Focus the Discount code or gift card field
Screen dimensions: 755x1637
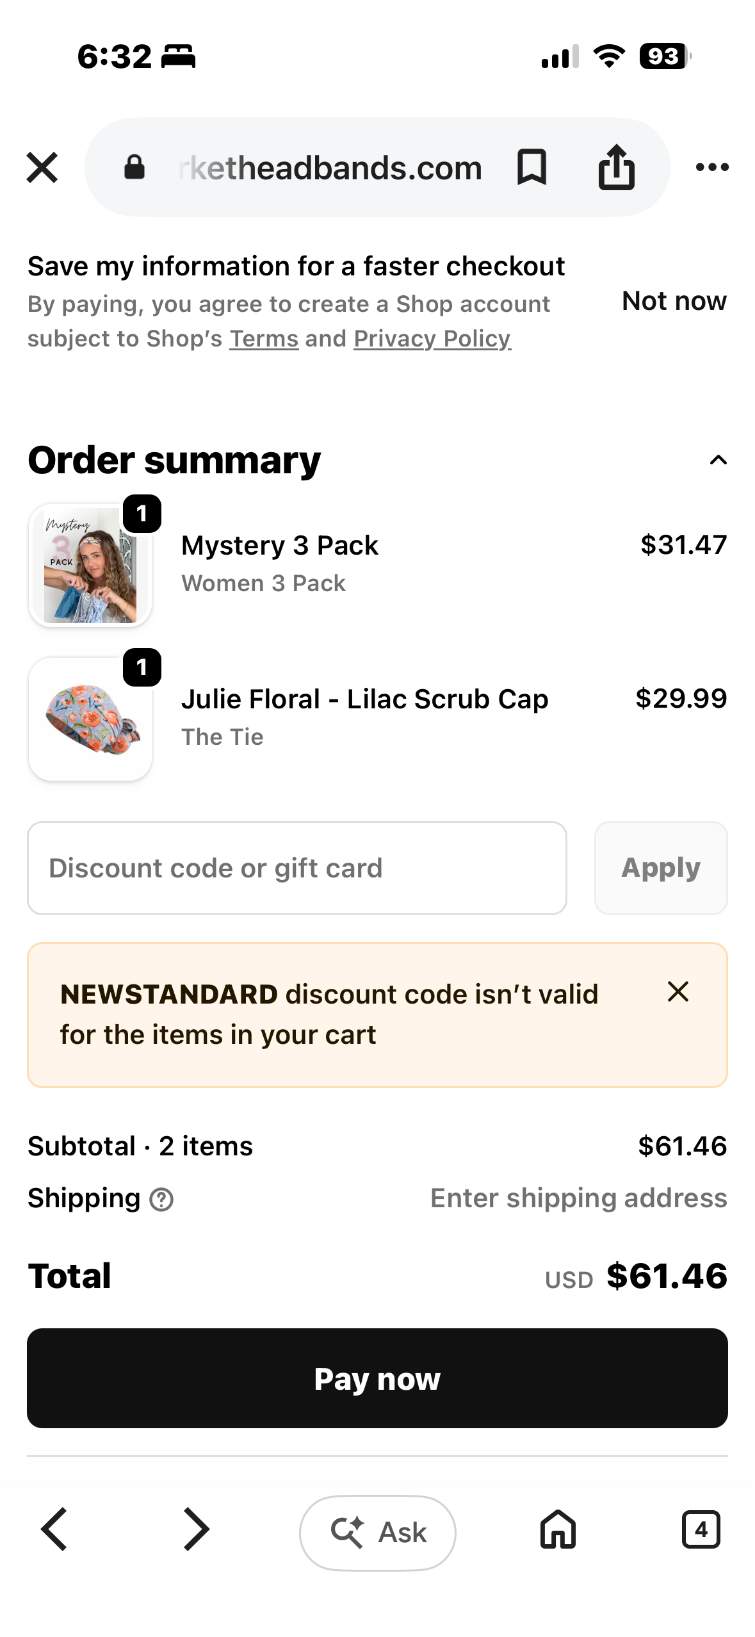point(297,868)
